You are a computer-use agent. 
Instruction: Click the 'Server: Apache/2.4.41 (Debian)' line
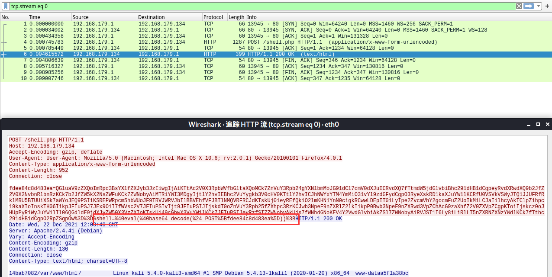pyautogui.click(x=56, y=231)
